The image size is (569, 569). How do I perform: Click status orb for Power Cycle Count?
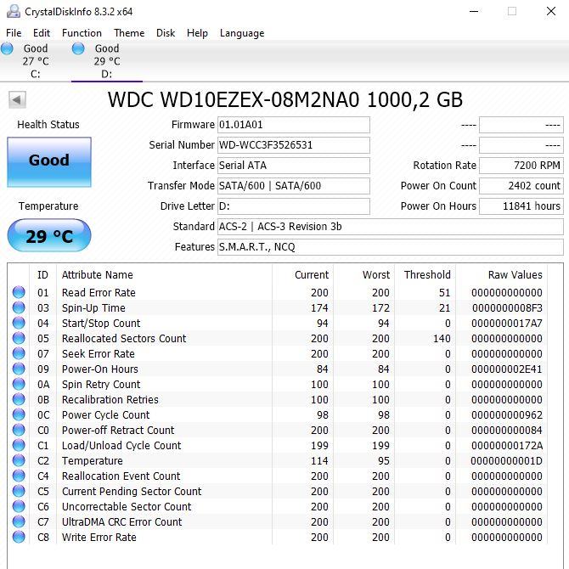pyautogui.click(x=19, y=414)
